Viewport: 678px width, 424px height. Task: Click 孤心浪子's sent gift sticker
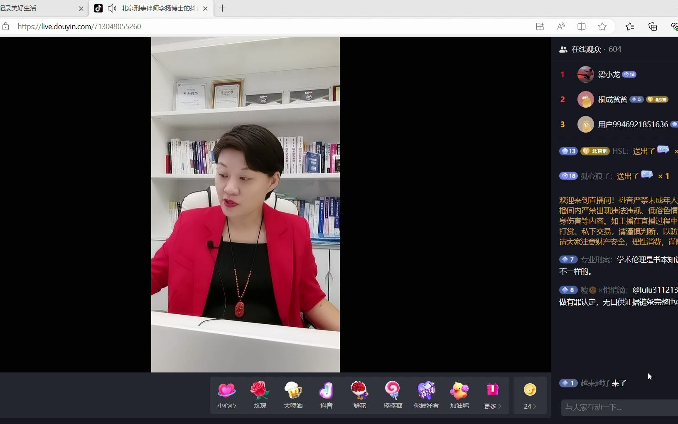(647, 175)
